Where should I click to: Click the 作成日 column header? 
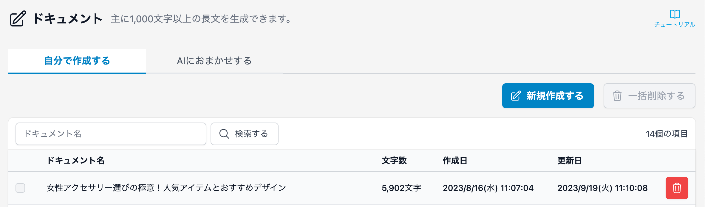(455, 161)
